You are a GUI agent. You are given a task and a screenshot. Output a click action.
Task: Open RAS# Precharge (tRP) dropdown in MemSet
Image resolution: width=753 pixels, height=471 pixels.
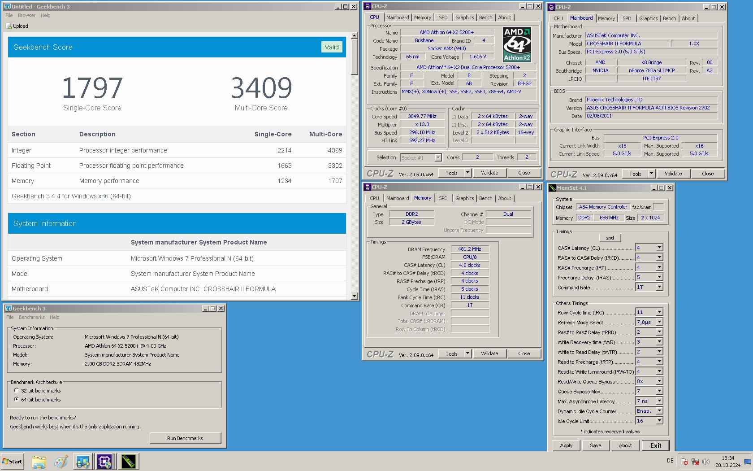pos(659,267)
